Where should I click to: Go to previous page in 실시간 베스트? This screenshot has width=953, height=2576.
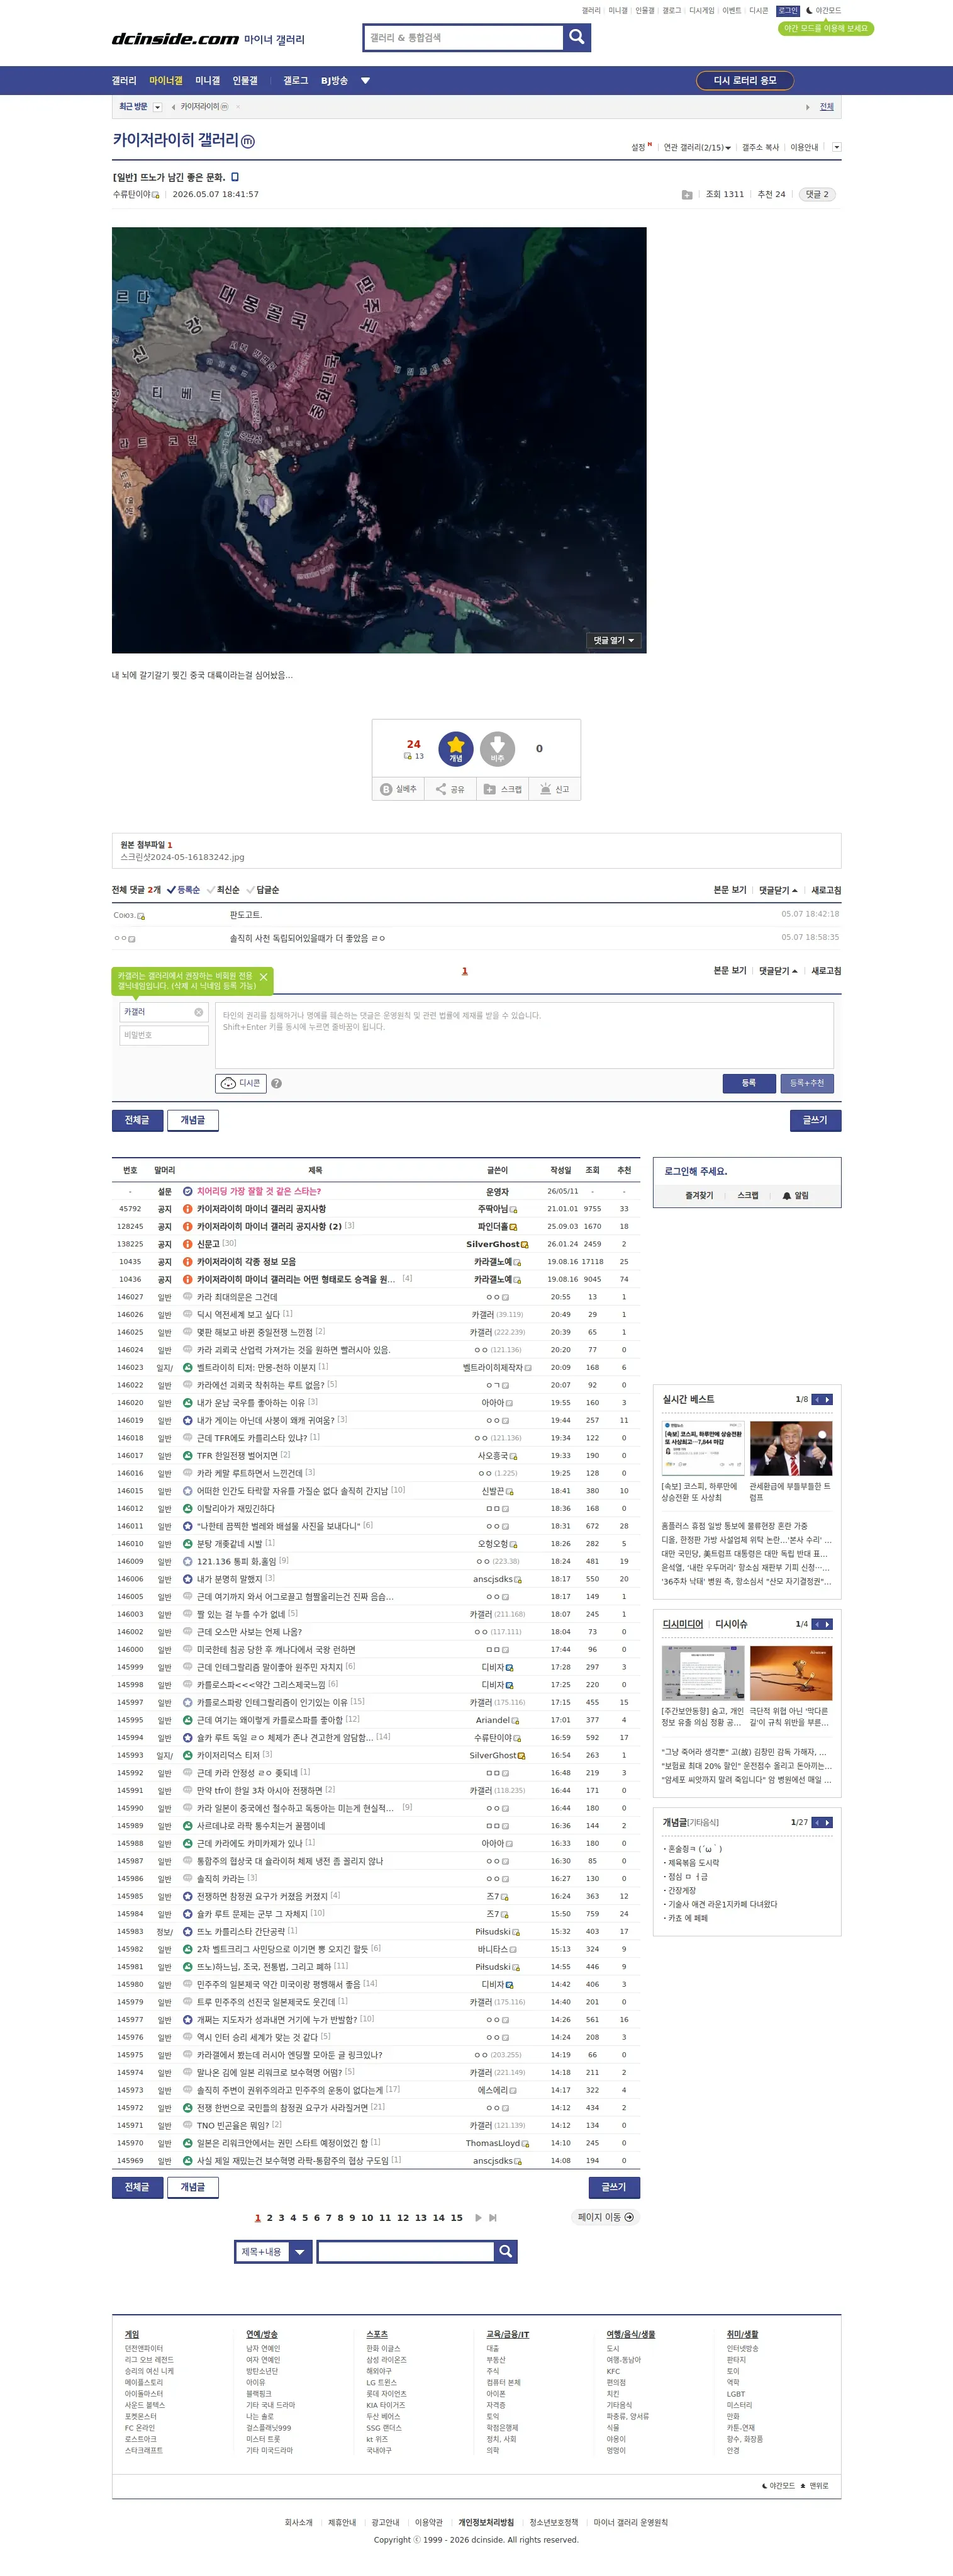[x=816, y=1399]
